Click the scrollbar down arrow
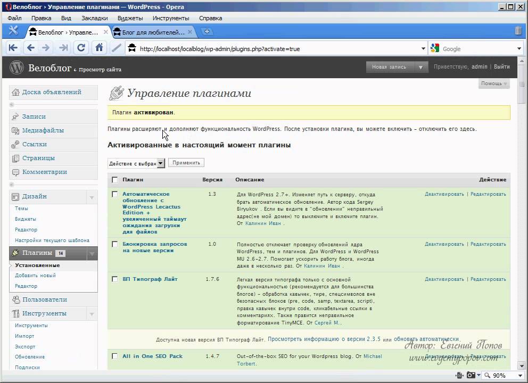This screenshot has width=528, height=383. click(x=522, y=366)
